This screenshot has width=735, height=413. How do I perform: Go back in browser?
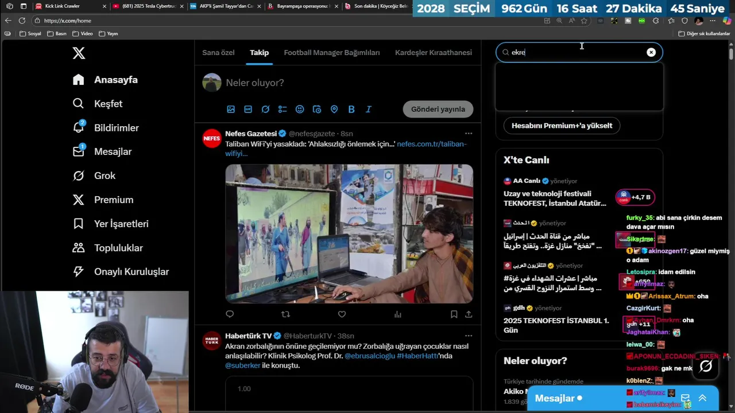[8, 21]
